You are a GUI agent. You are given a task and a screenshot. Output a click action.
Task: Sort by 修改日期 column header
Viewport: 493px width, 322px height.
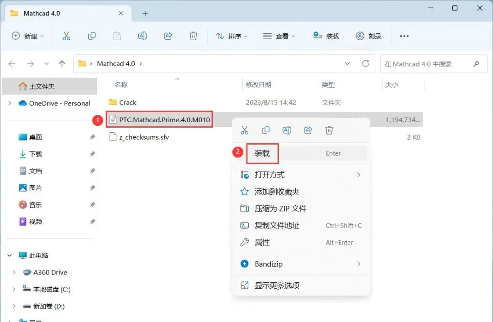tap(258, 85)
